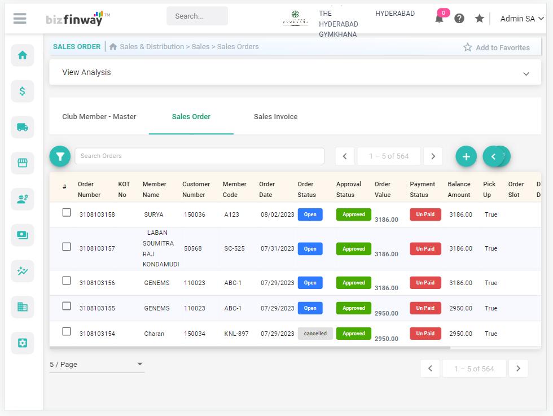The image size is (553, 416).
Task: Expand the View Analysis panel
Action: click(x=295, y=72)
